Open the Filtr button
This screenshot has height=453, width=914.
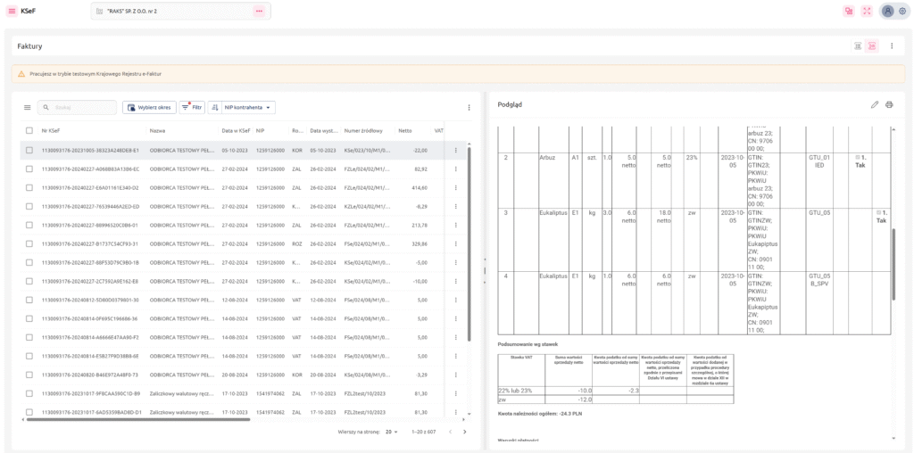click(192, 107)
